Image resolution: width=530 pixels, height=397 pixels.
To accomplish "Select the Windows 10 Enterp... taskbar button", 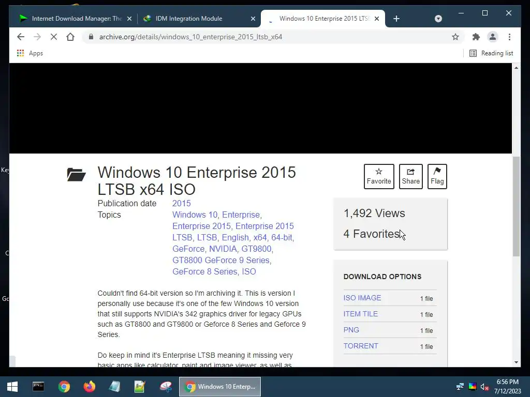I will pos(219,387).
